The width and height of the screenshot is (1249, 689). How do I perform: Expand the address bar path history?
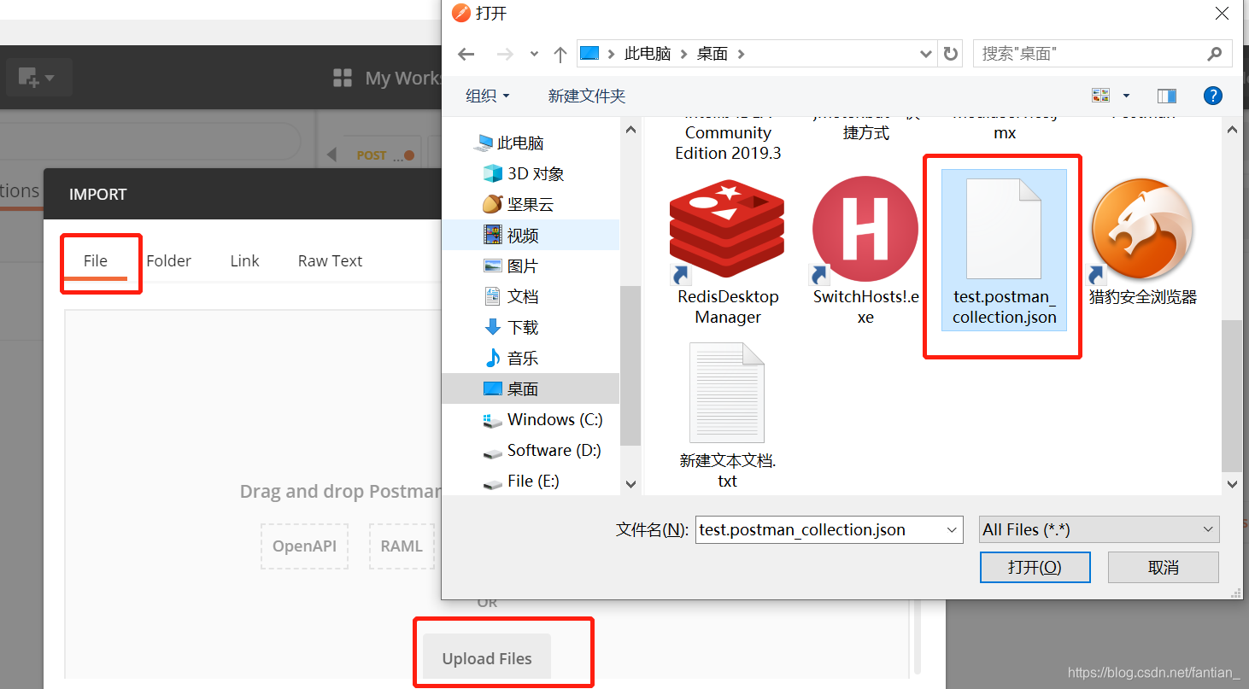926,54
